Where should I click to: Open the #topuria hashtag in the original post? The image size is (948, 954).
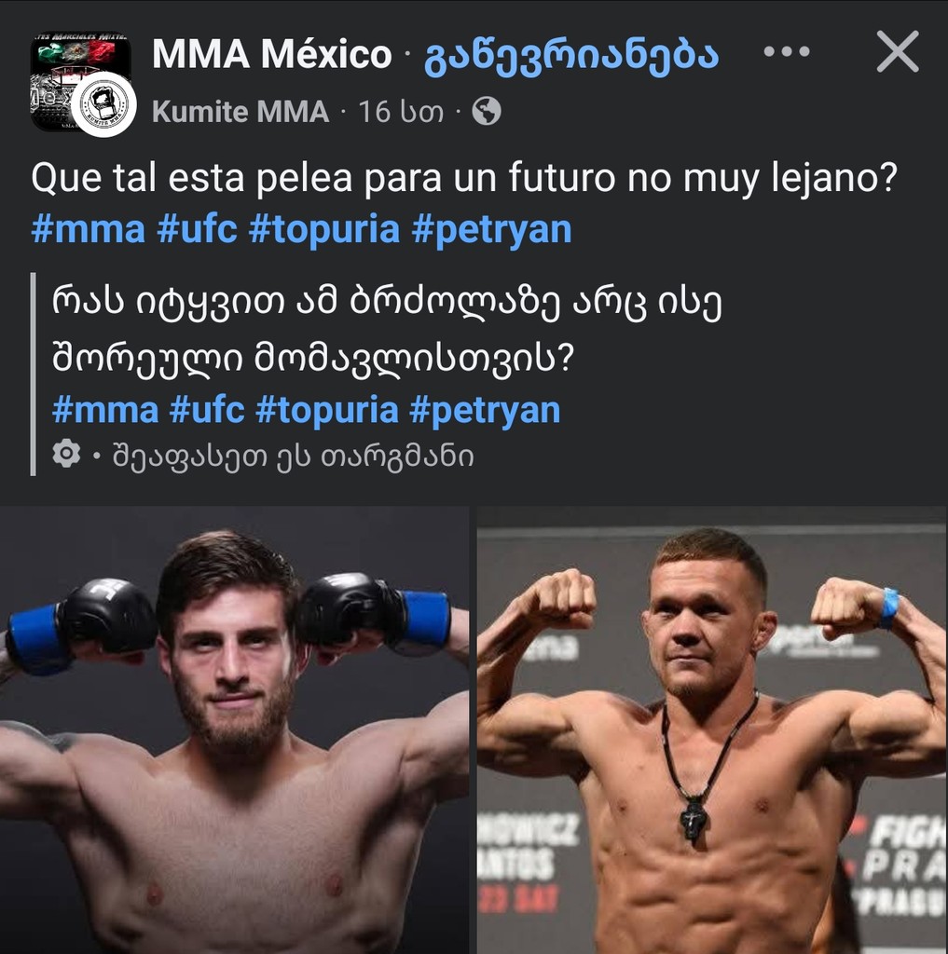click(x=324, y=230)
